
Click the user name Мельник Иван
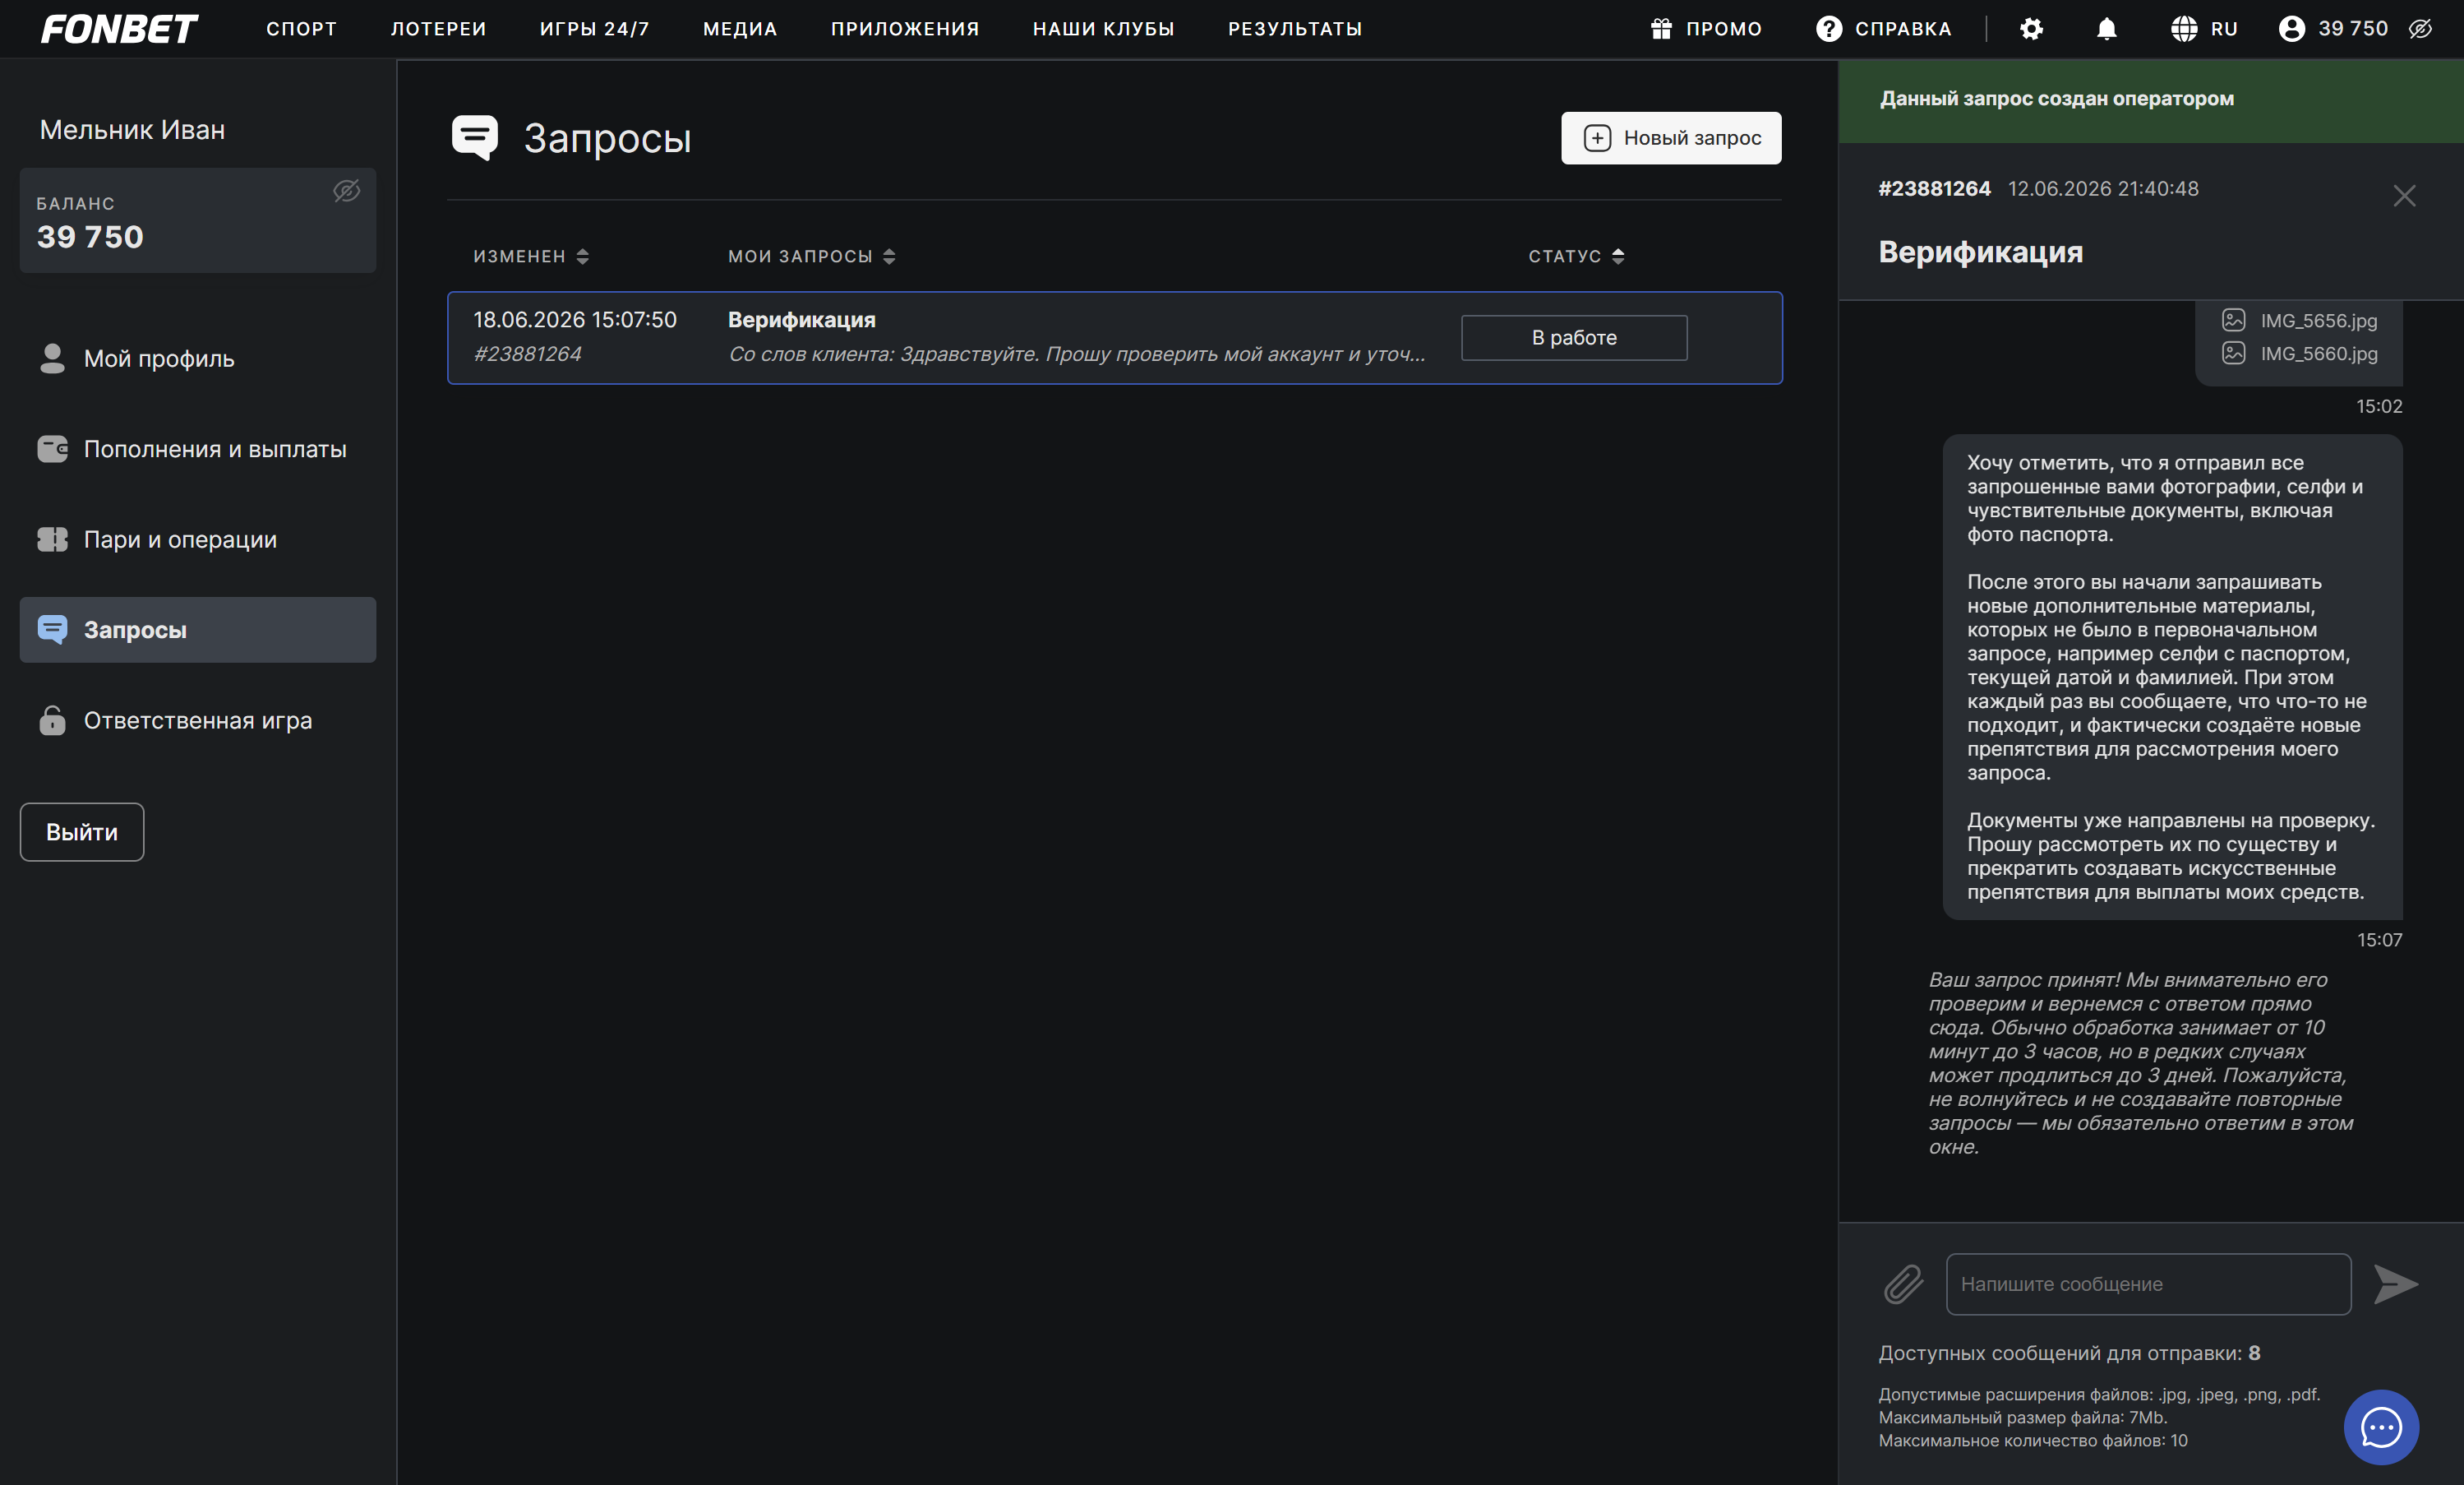(132, 130)
